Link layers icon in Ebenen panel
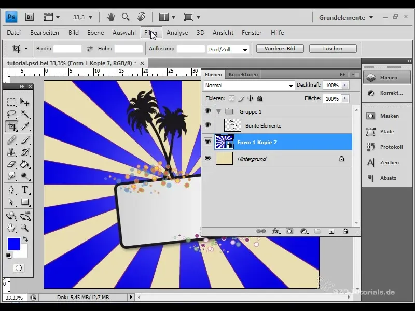 tap(261, 231)
